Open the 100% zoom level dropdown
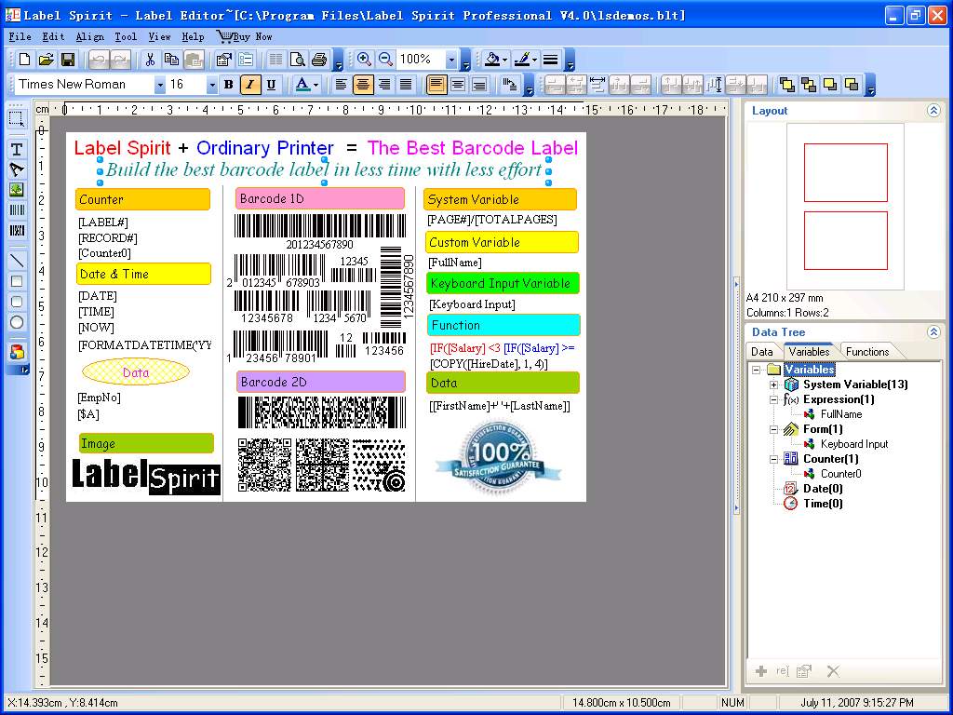This screenshot has width=953, height=715. pos(451,60)
